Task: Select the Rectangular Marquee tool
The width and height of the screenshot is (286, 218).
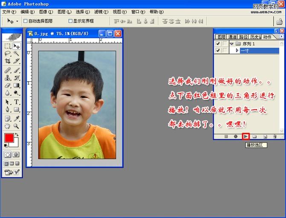Action: coord(8,46)
